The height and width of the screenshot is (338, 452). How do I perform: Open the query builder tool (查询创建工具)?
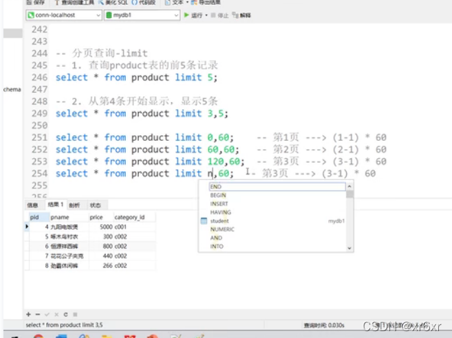pyautogui.click(x=74, y=2)
